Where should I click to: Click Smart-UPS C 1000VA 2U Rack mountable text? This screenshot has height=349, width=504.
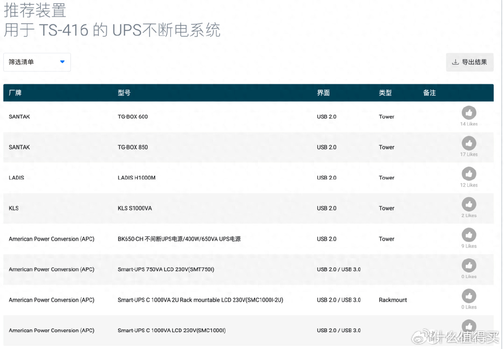[200, 300]
